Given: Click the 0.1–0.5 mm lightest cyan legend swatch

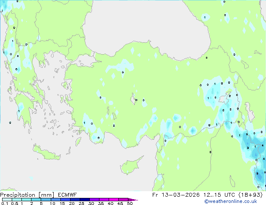Looking at the screenshot, I should coord(7,200).
